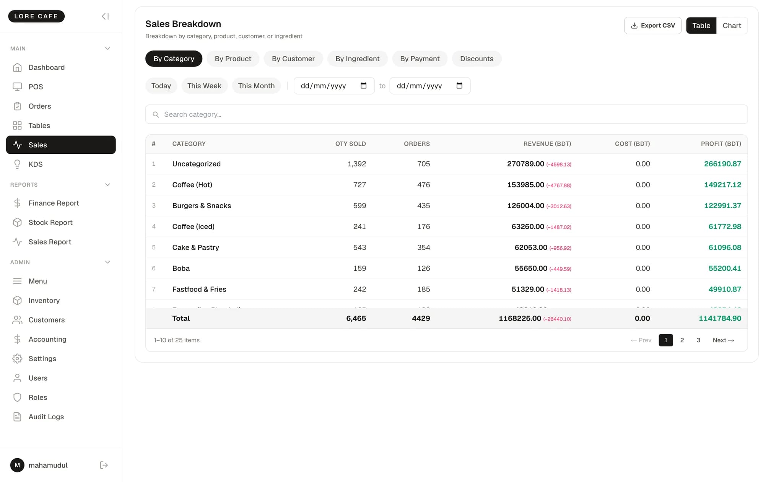This screenshot has width=771, height=482.
Task: Open the Accounting page in sidebar
Action: click(x=61, y=339)
